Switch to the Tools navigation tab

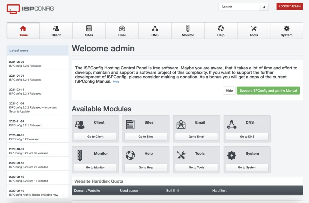click(x=253, y=31)
